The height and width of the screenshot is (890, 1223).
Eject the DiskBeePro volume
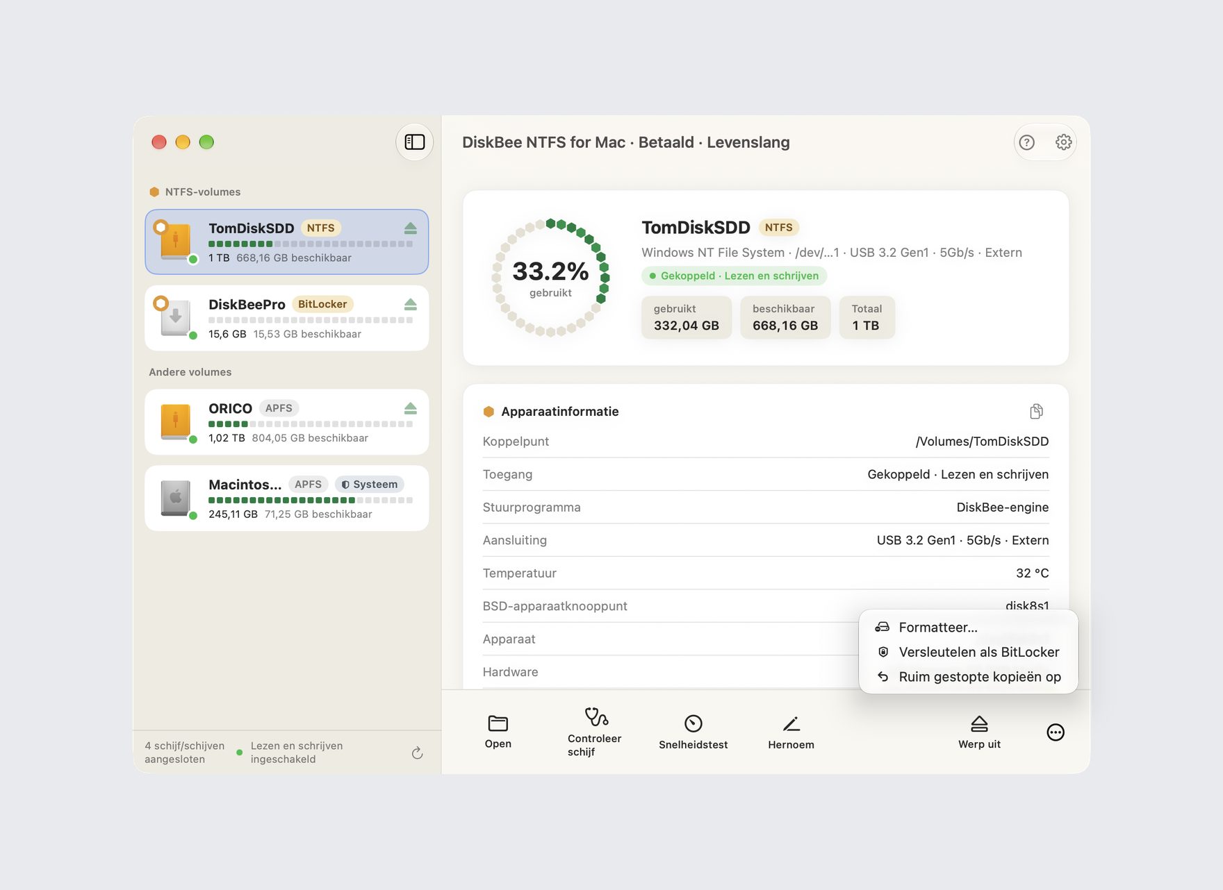(x=410, y=305)
